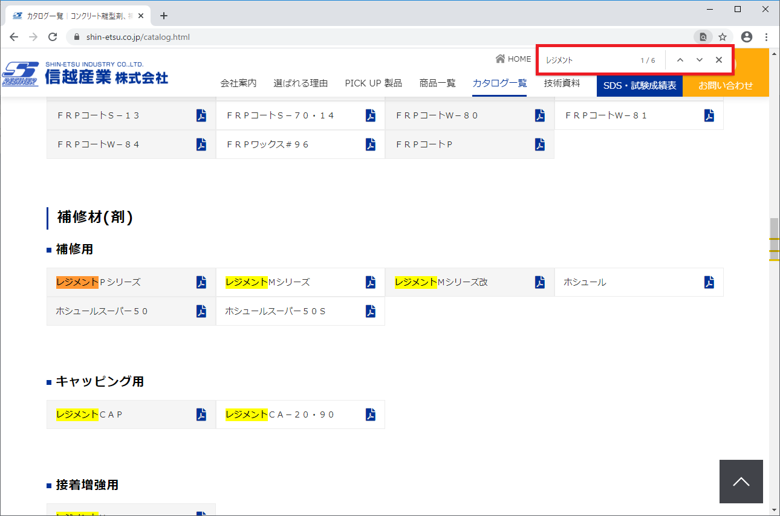Open レジメントMシリーズ改 catalog link
The height and width of the screenshot is (516, 780).
pyautogui.click(x=470, y=282)
